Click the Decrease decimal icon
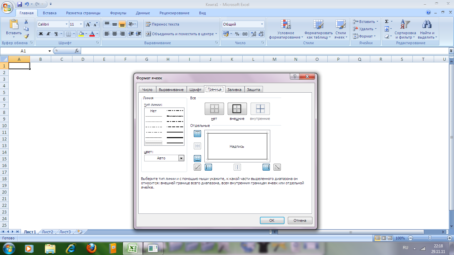 coord(261,34)
